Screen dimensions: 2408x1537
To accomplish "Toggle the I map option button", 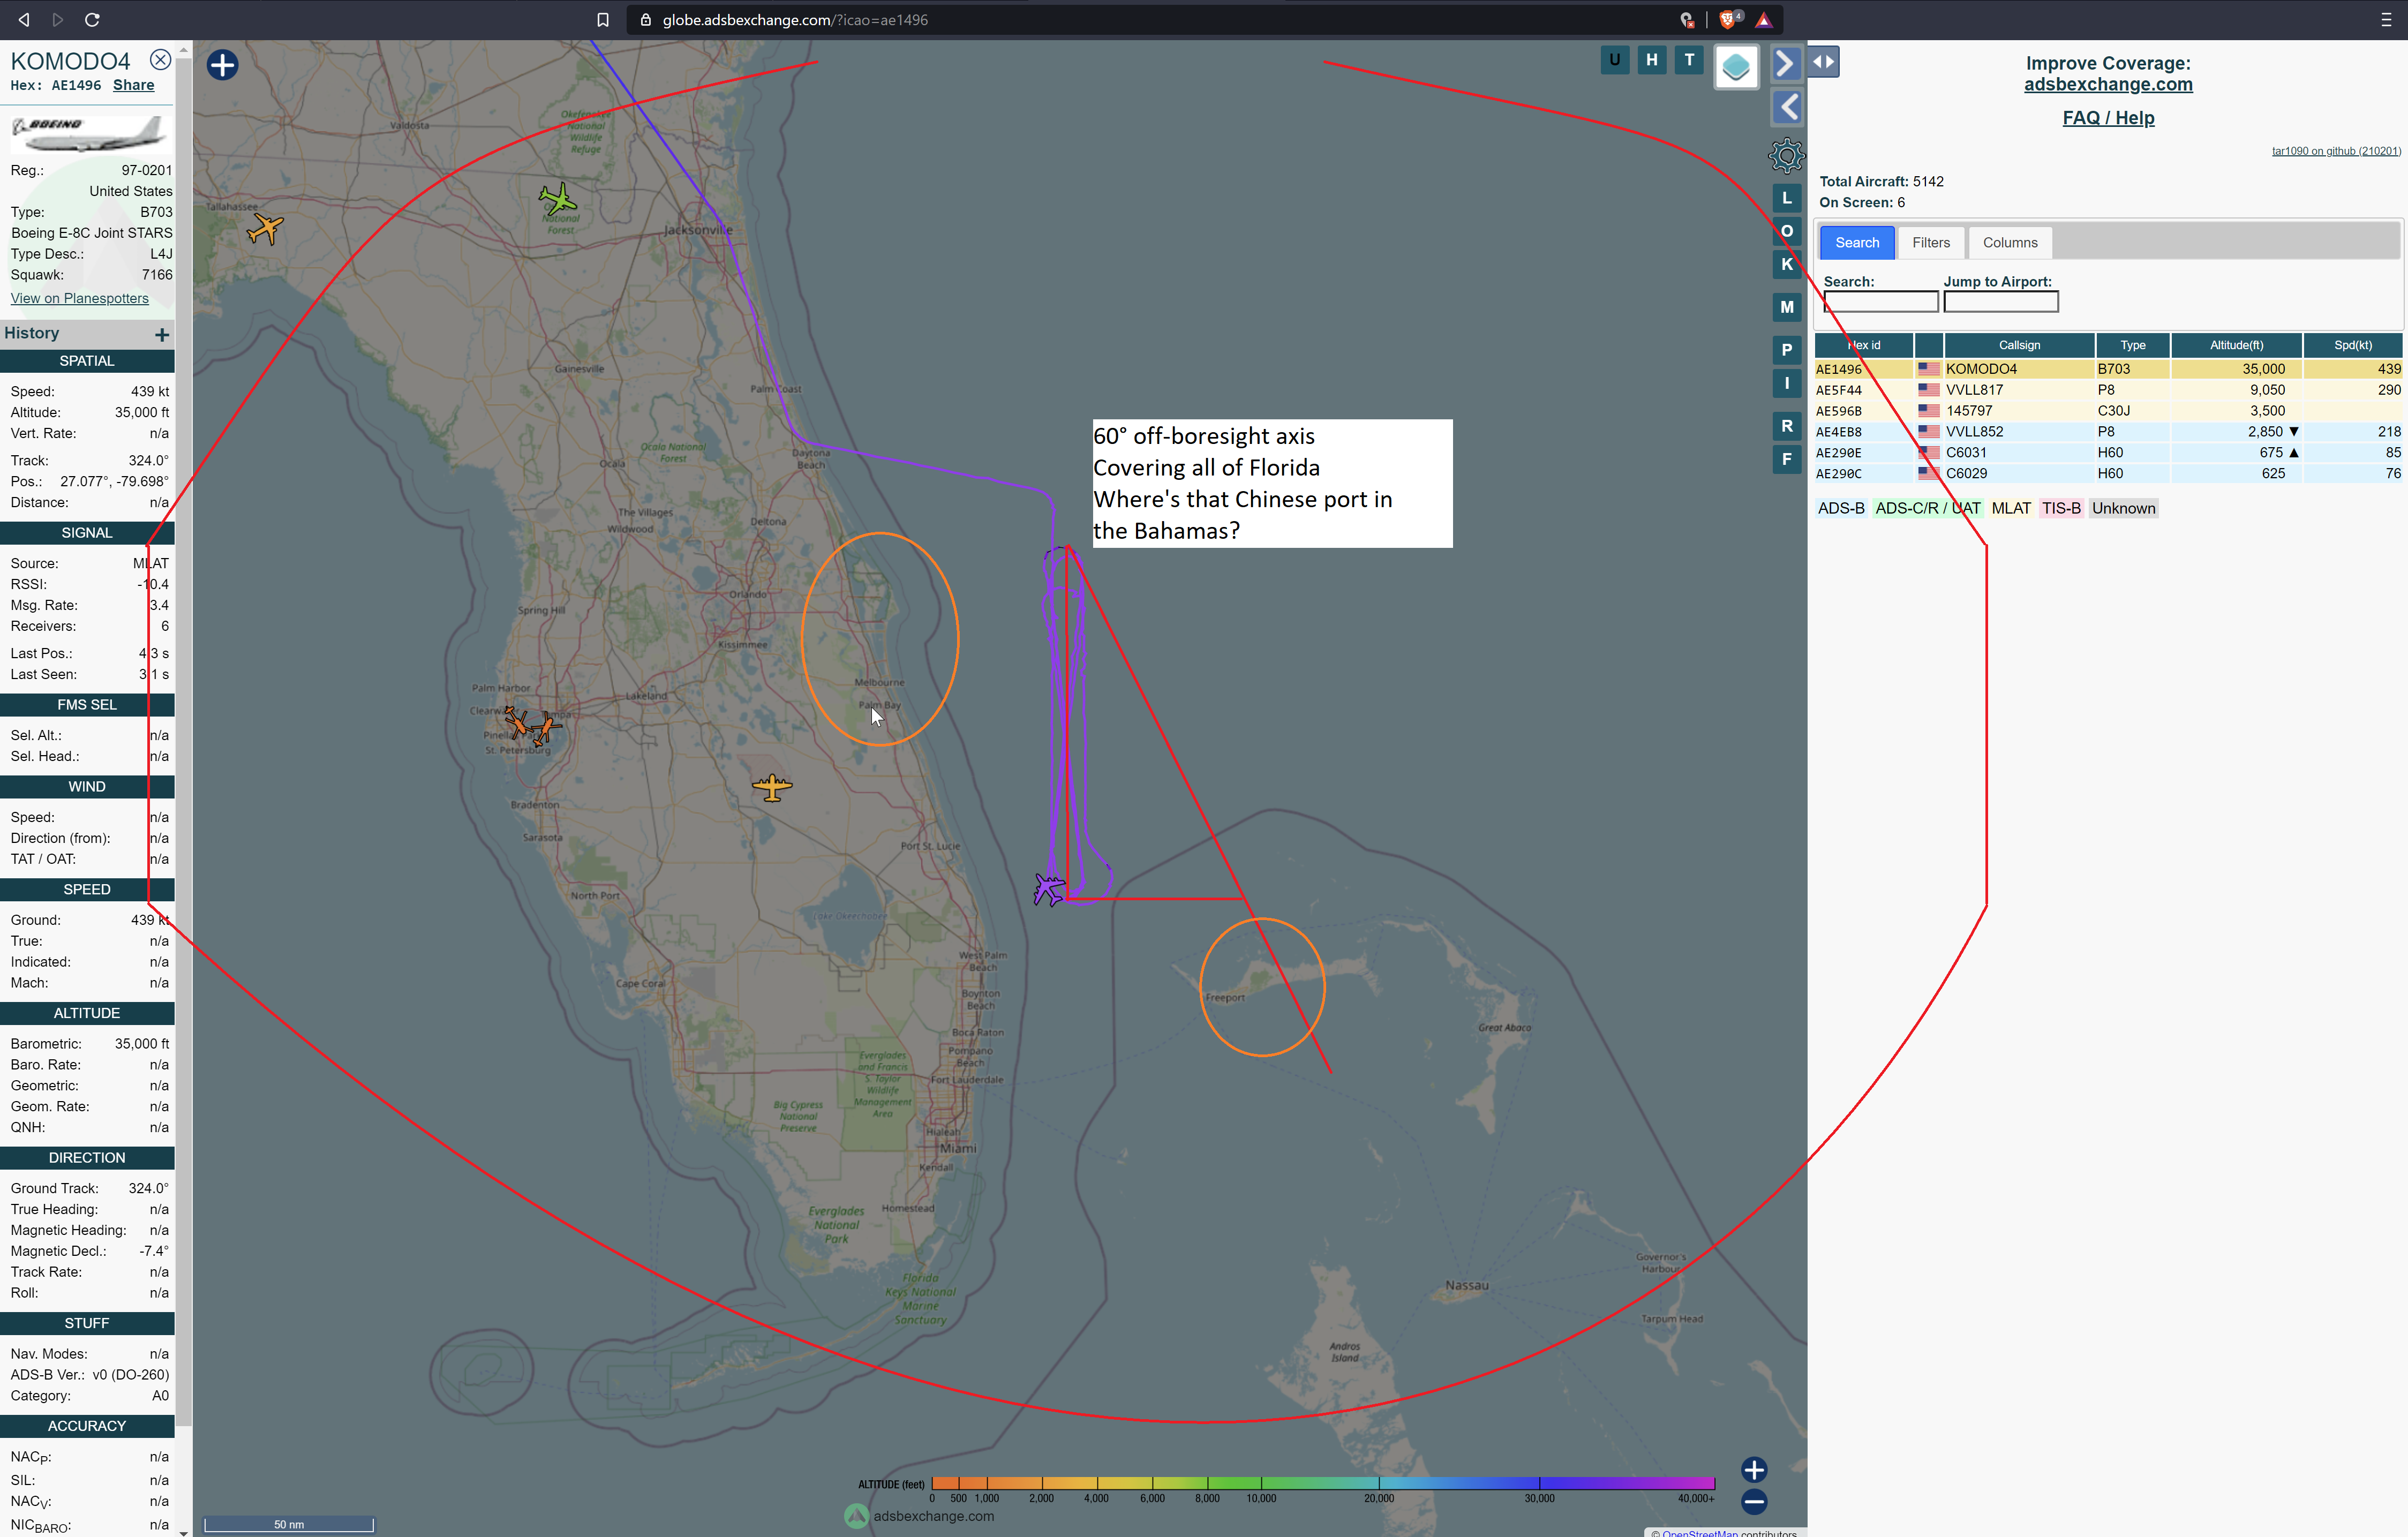I will coord(1786,383).
